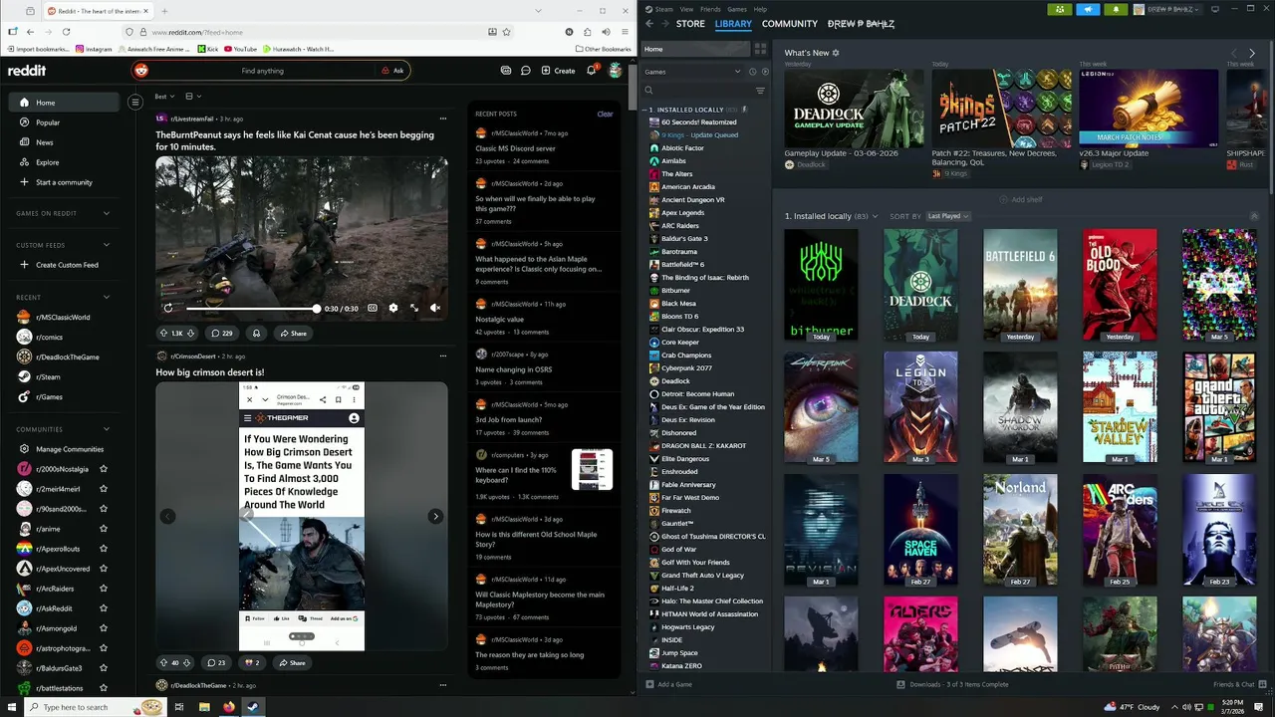The image size is (1275, 717).
Task: Open Reddit user avatar menu
Action: point(616,71)
